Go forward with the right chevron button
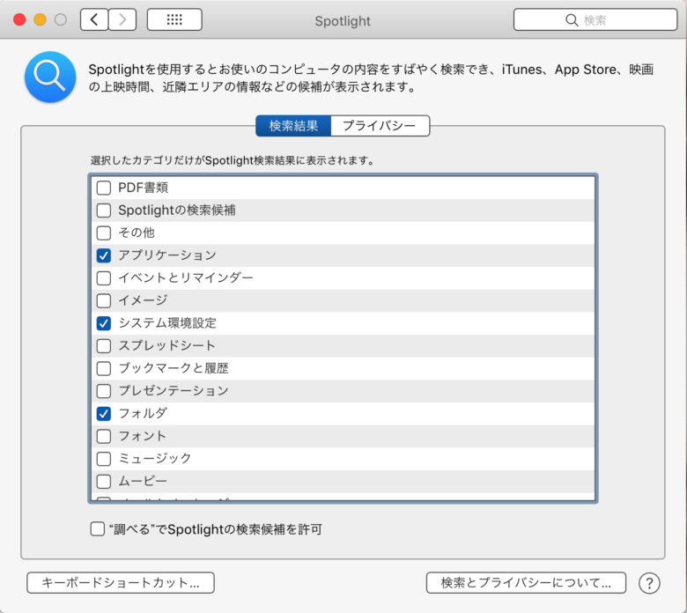The width and height of the screenshot is (687, 613). [x=122, y=19]
